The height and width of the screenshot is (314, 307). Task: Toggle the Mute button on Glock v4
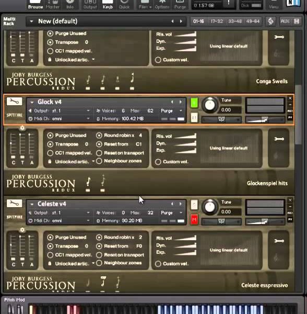coord(194,118)
